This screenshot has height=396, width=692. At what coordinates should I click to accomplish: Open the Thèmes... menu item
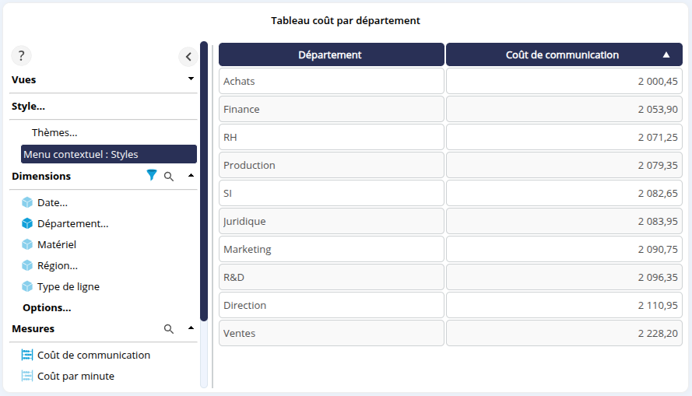point(54,133)
